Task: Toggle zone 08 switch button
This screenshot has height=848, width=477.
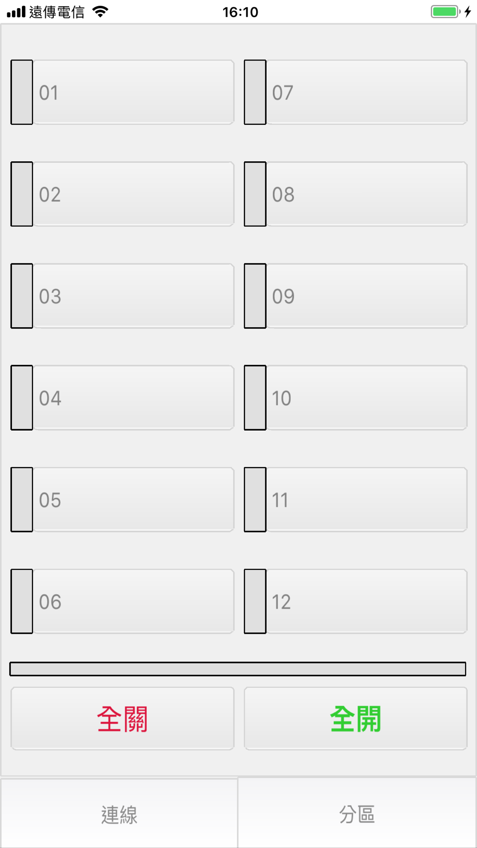Action: [366, 194]
